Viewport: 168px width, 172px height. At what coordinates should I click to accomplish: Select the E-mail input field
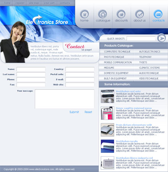pyautogui.click(x=80, y=80)
